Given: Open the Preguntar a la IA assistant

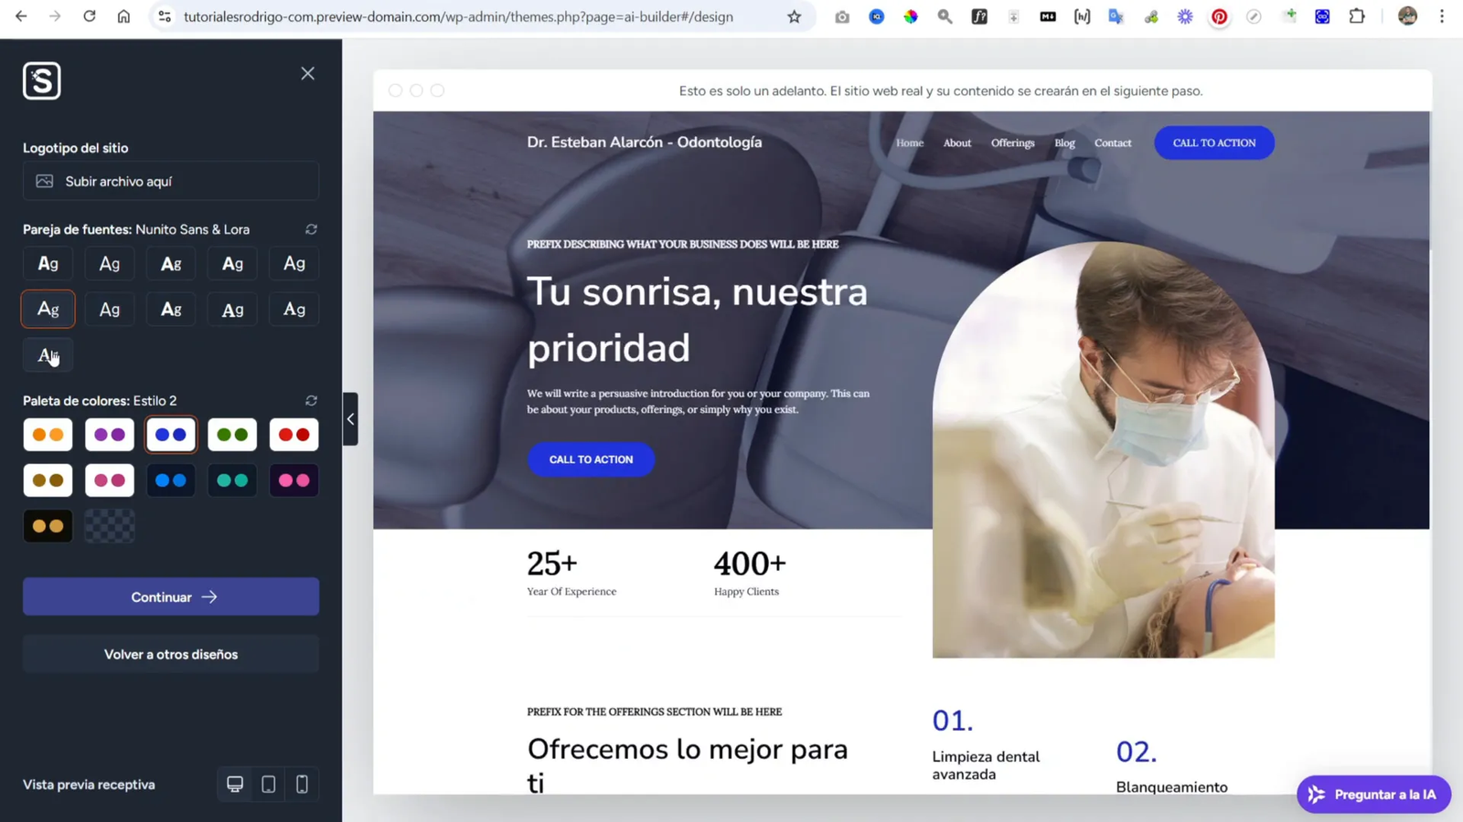Looking at the screenshot, I should coord(1372,795).
